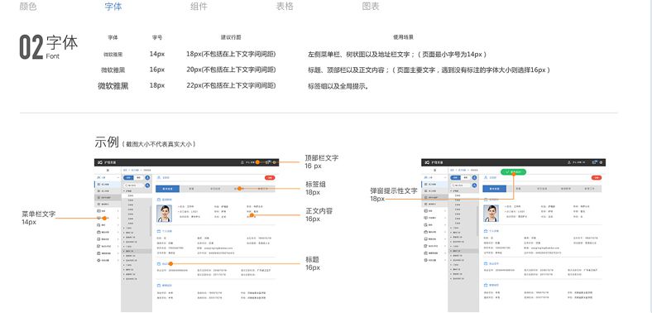Select the blue active tab in the 弹窗提示性文字 example

click(495, 189)
